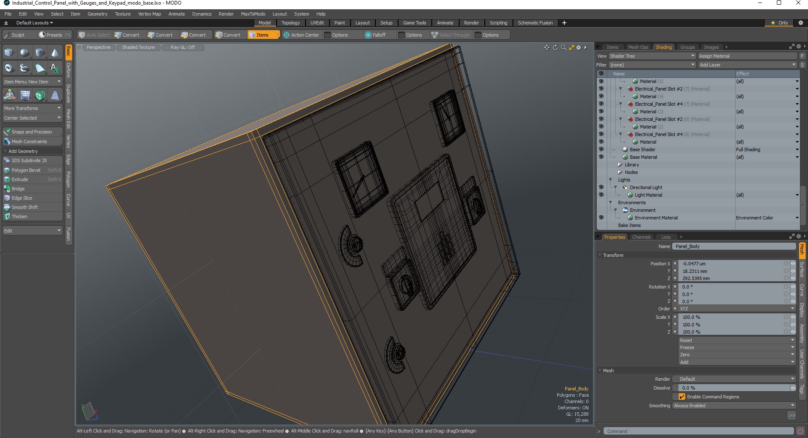Toggle visibility of Base Shader

click(601, 150)
